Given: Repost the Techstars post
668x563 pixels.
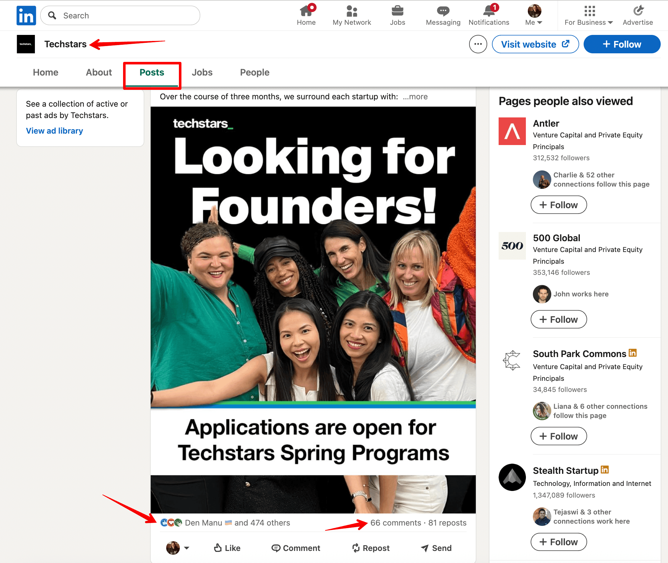Looking at the screenshot, I should (x=371, y=548).
